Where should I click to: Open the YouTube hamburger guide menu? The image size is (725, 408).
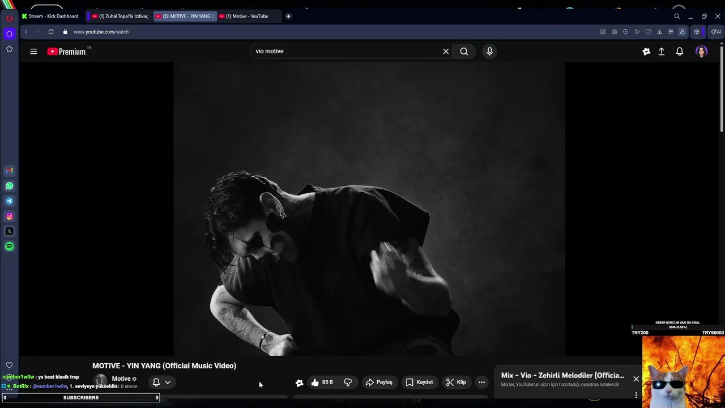point(33,52)
